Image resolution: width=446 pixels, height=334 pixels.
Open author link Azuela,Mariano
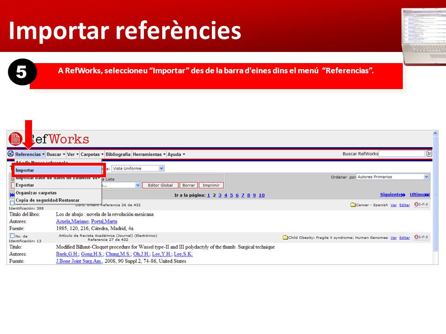pos(72,221)
